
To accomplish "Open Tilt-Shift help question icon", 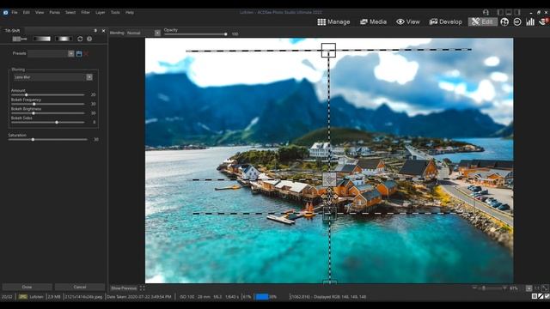I will (89, 39).
